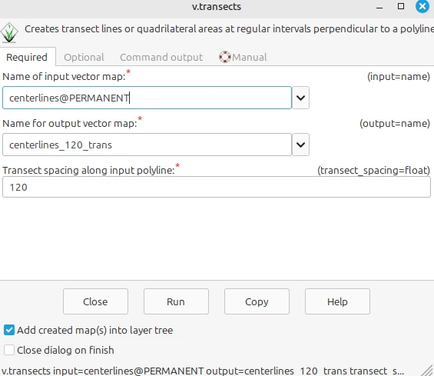Expand the input vector map dropdown
This screenshot has width=434, height=376.
click(300, 98)
